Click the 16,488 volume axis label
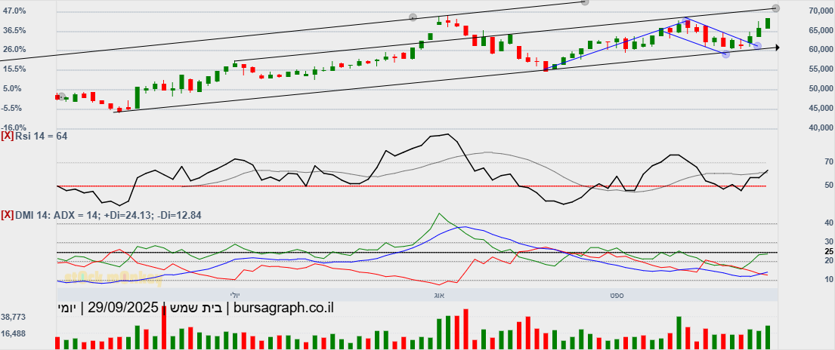 [14, 334]
